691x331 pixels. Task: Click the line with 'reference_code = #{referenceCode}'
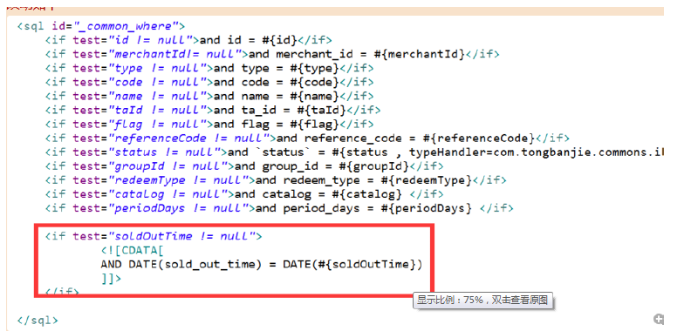[307, 138]
